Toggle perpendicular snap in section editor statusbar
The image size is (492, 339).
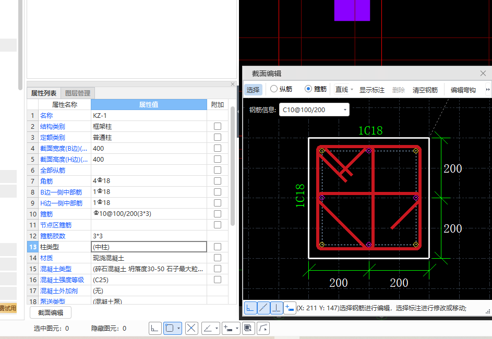[277, 308]
